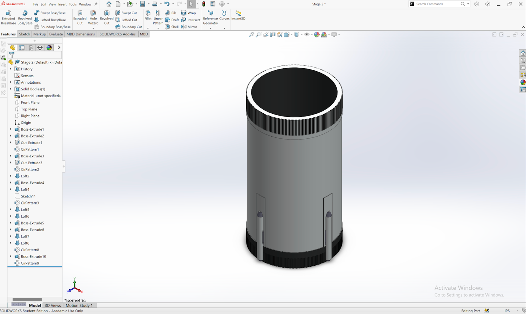Switch to the SOLIDWORKS Add-Ins tab
The height and width of the screenshot is (314, 526).
point(118,34)
